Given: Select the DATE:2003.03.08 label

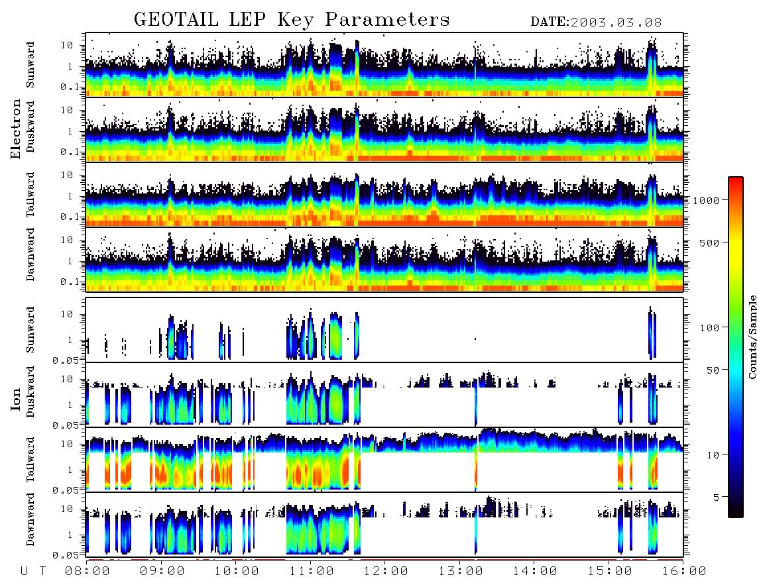Looking at the screenshot, I should [x=596, y=23].
